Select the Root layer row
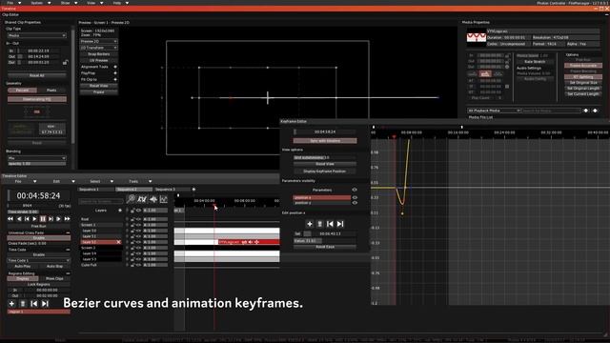The width and height of the screenshot is (610, 343). [x=101, y=219]
